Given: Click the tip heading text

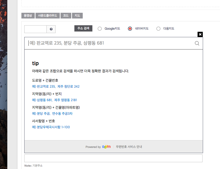Looking at the screenshot, I should 35,63.
